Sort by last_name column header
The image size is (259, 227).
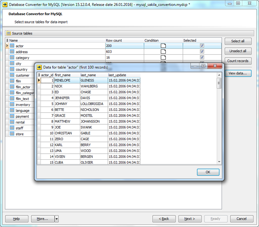tap(94, 75)
